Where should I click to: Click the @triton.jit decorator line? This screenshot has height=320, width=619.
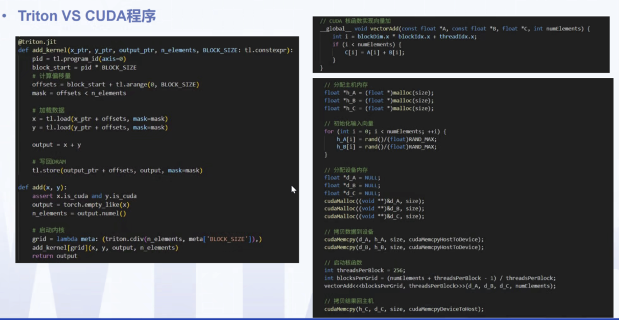37,42
